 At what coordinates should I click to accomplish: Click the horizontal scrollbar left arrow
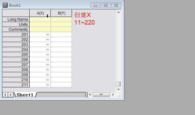tap(90, 95)
